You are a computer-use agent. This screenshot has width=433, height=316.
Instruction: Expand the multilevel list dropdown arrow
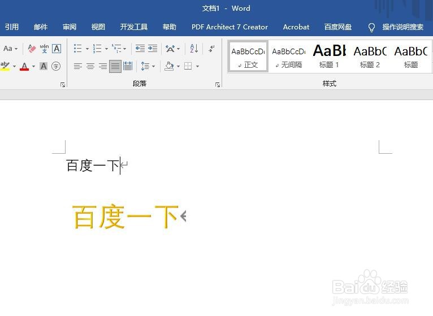124,49
